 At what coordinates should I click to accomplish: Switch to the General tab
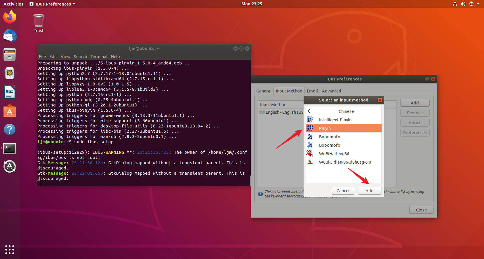[x=264, y=91]
